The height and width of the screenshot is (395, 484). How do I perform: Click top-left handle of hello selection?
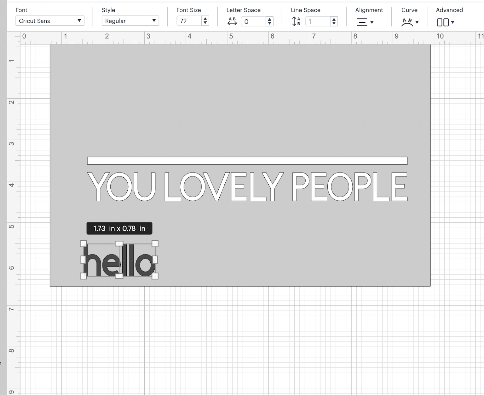click(x=83, y=244)
